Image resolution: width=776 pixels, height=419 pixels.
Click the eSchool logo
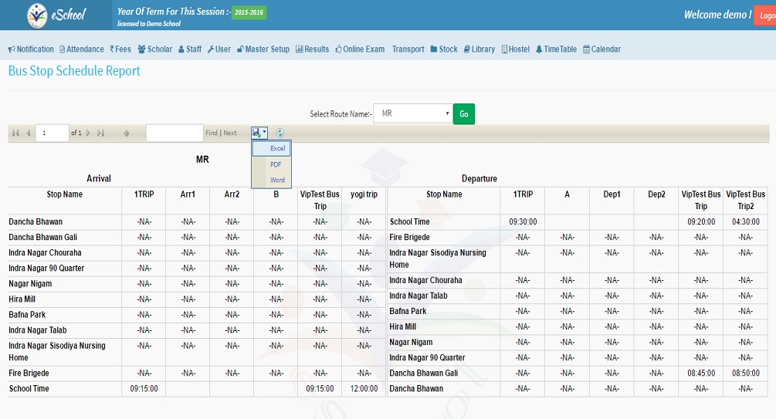[56, 15]
